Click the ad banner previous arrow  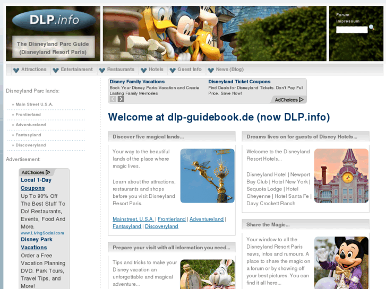(x=113, y=99)
